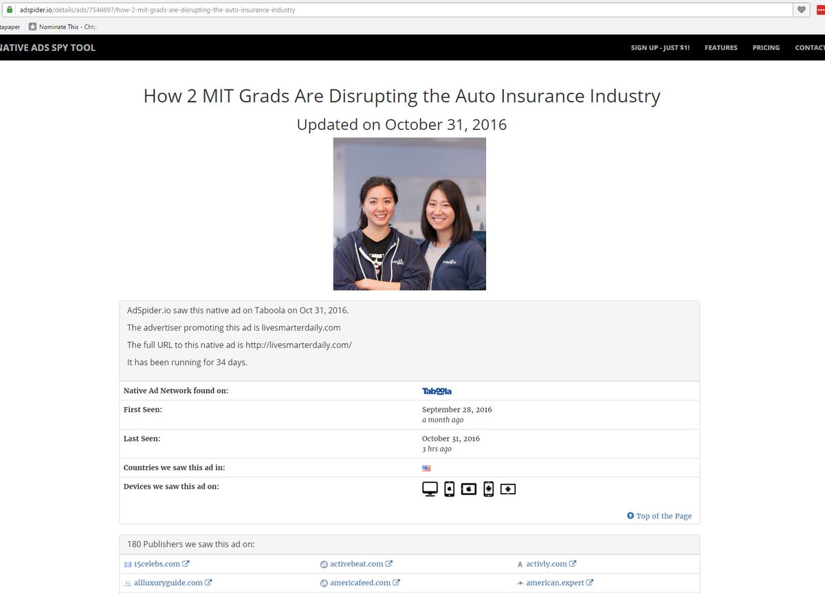The width and height of the screenshot is (825, 594).
Task: Click the Apple tablet device icon
Action: 469,489
